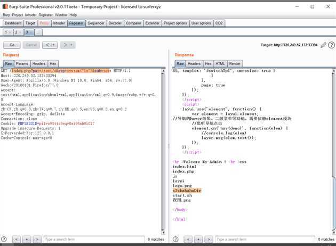Click the previous match button in request search
This screenshot has height=246, width=336.
17,240
